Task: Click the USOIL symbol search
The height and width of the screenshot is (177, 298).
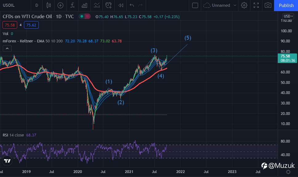Action: coord(9,5)
